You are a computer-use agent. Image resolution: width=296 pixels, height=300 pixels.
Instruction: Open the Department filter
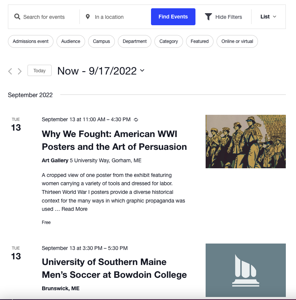pos(134,41)
